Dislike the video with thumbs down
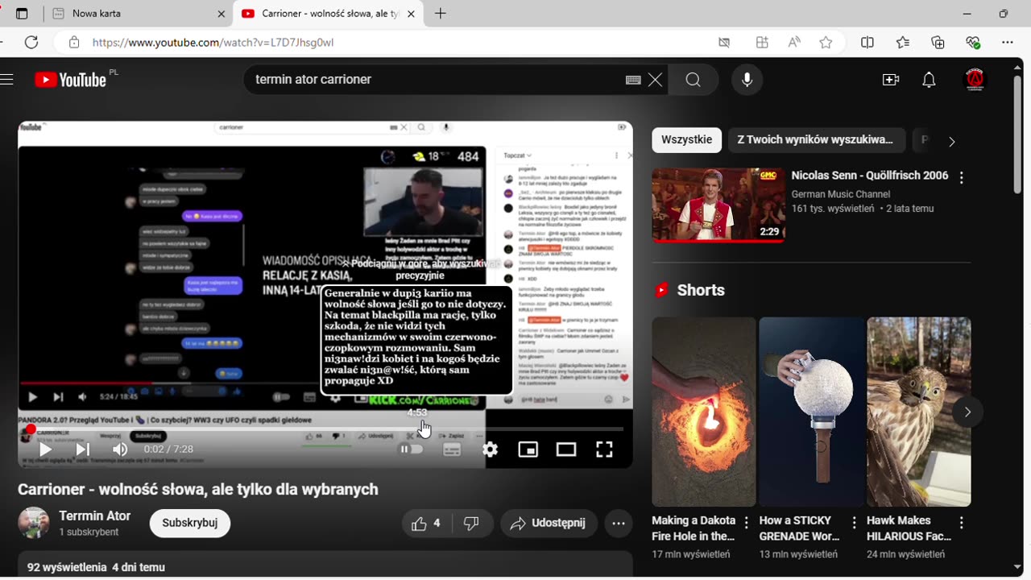The height and width of the screenshot is (580, 1031). tap(472, 524)
